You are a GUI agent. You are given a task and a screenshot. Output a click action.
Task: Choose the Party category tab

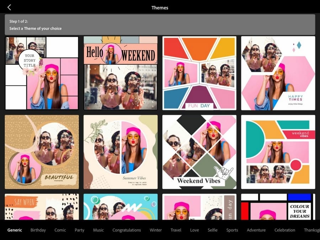tap(79, 230)
